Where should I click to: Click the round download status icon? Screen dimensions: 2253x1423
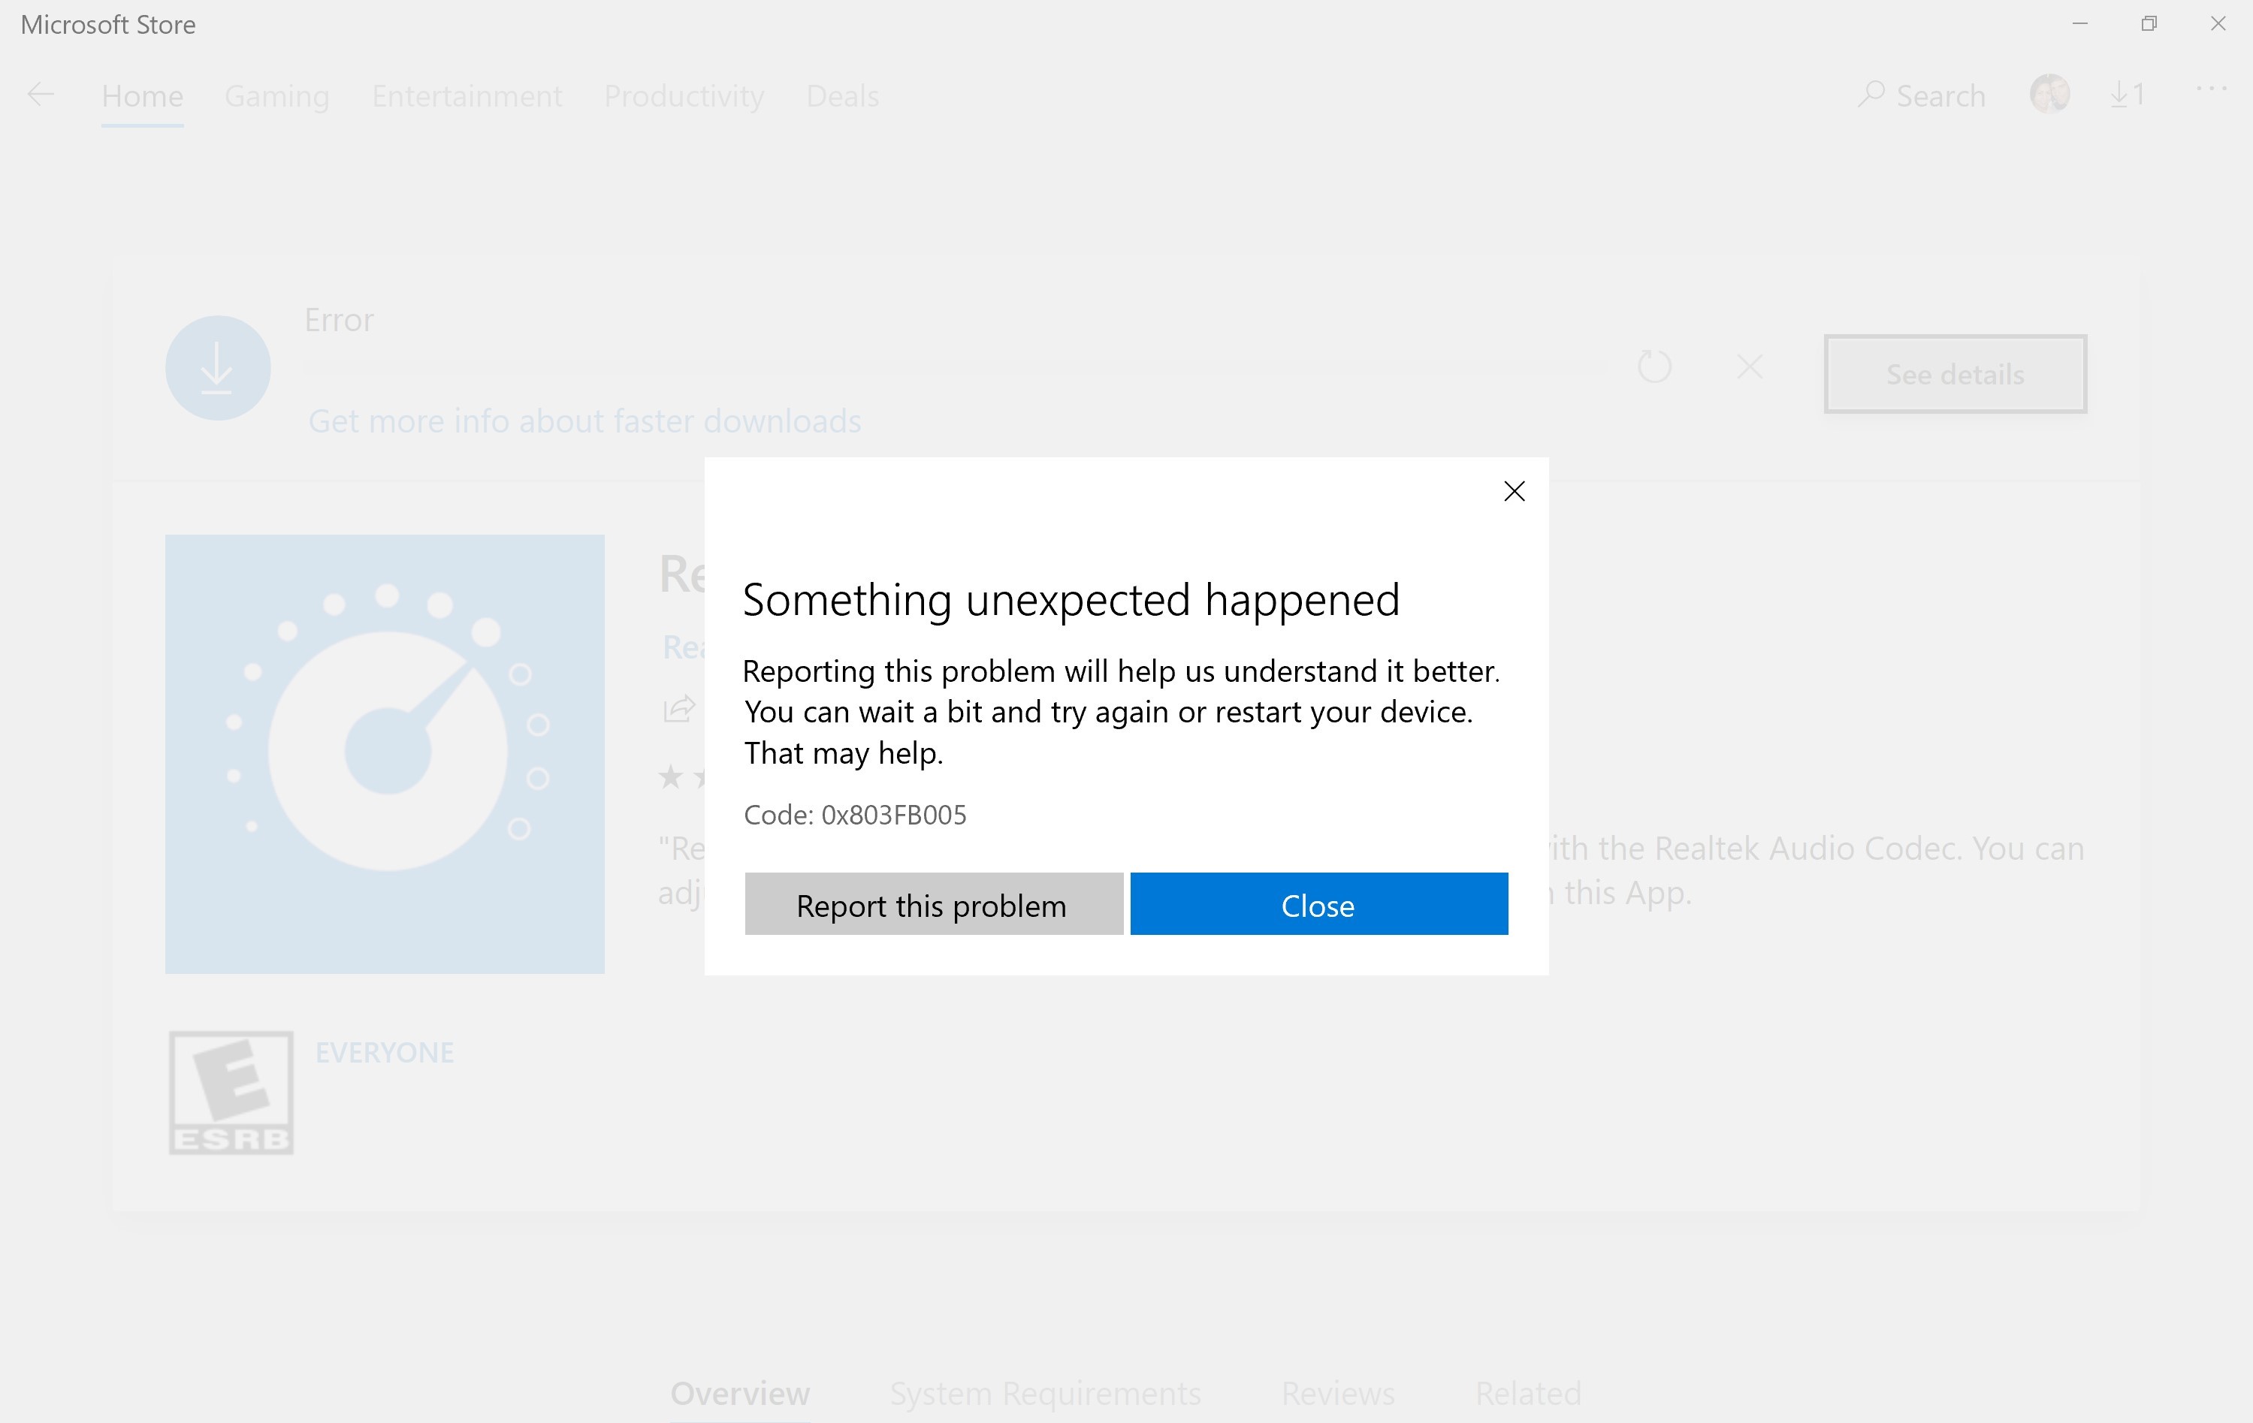[218, 367]
